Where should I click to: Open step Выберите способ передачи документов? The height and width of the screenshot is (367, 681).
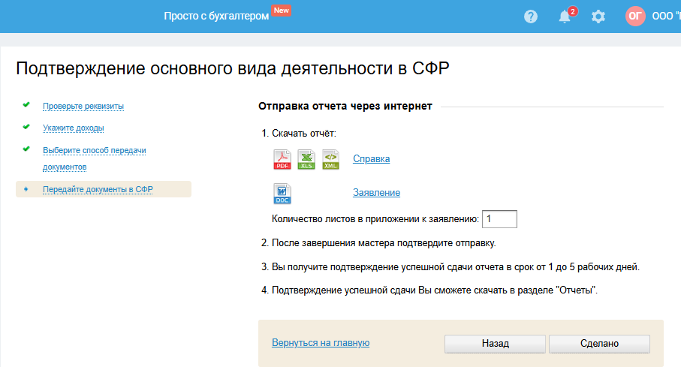tap(95, 150)
